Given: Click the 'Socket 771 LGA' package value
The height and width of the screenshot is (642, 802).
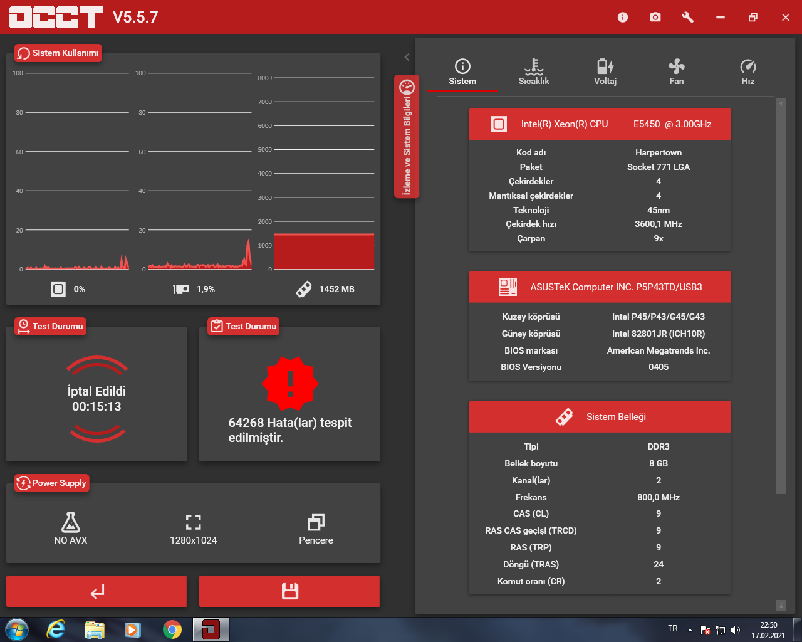Looking at the screenshot, I should pos(659,167).
